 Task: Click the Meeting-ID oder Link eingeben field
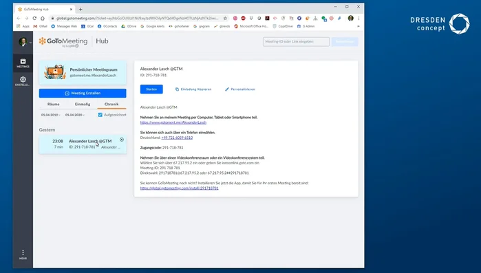click(x=296, y=42)
